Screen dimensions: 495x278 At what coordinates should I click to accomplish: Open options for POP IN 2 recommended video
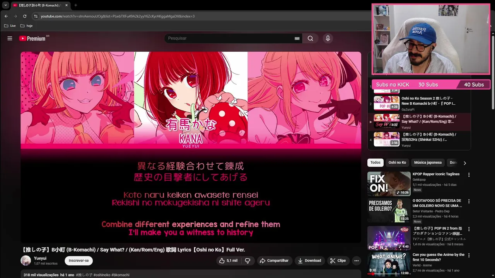469,229
